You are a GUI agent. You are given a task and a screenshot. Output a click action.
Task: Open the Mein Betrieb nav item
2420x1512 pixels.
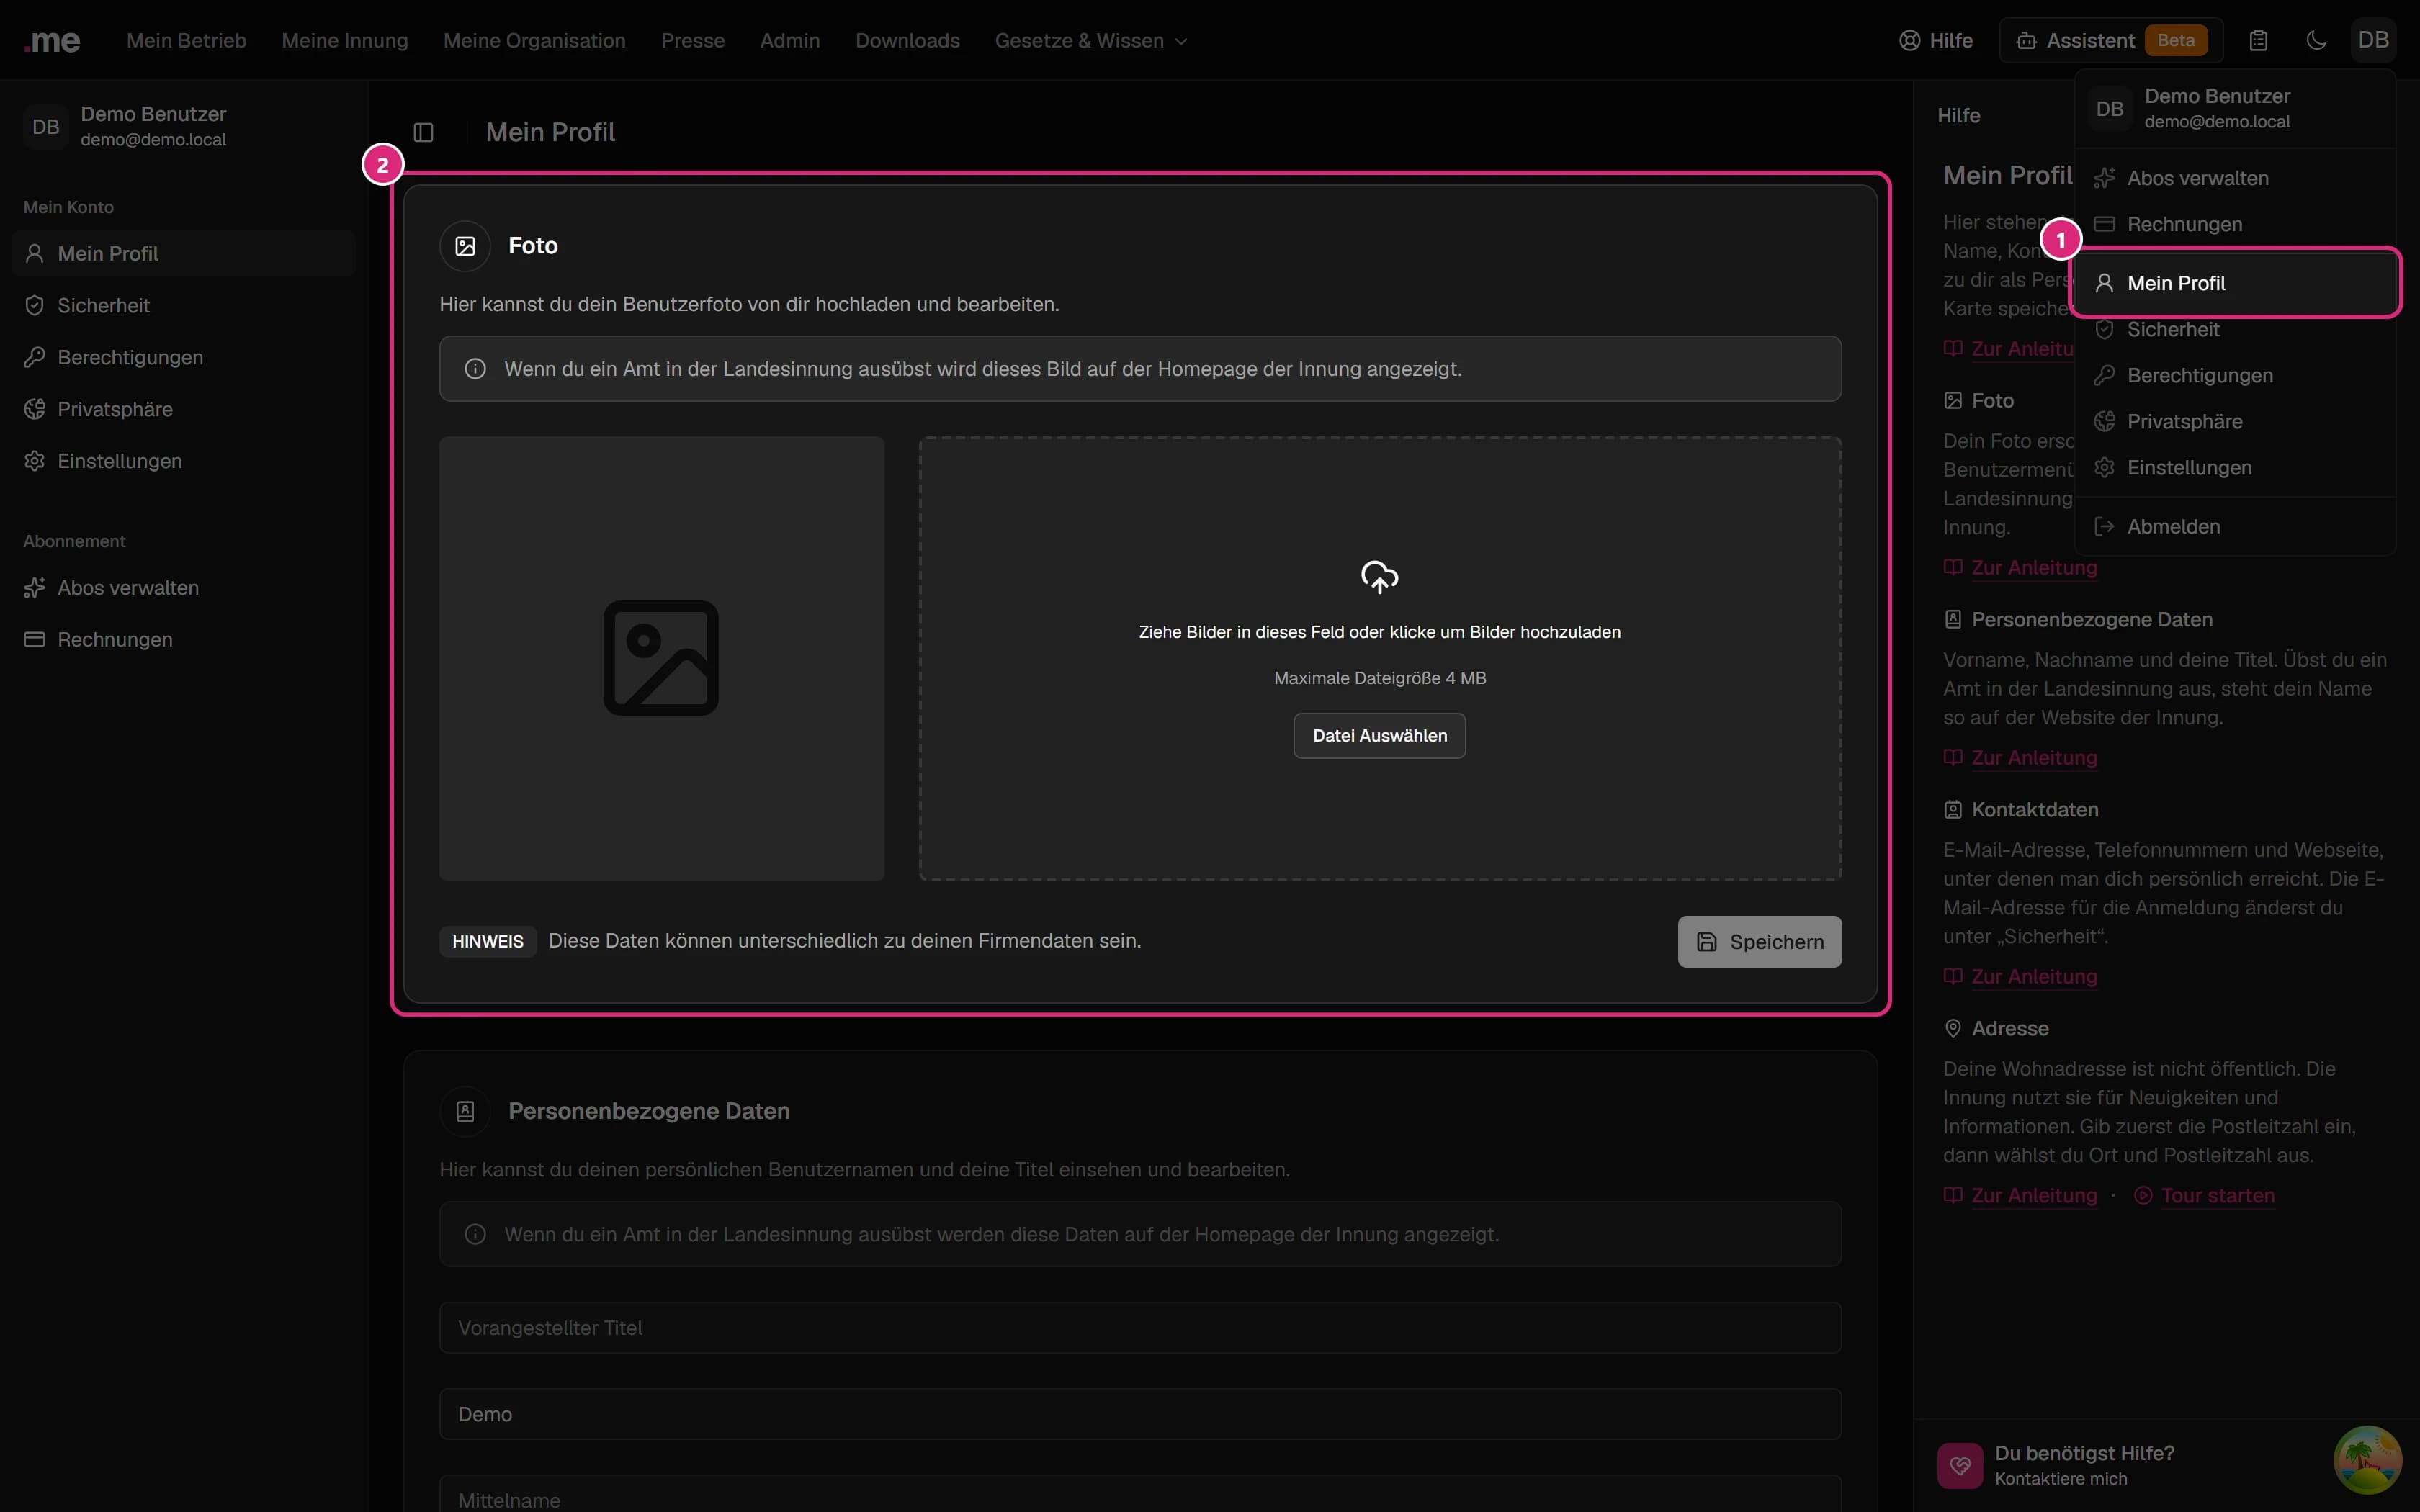186,41
